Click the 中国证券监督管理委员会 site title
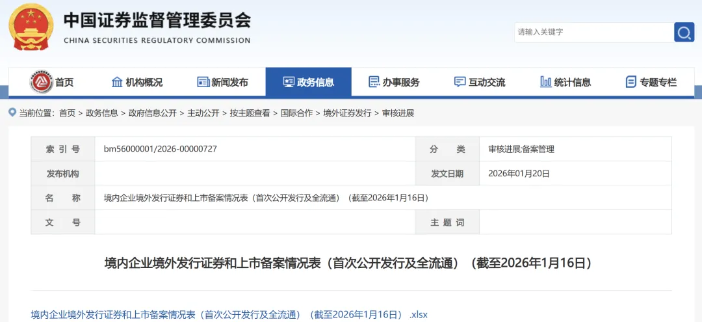 coord(157,20)
